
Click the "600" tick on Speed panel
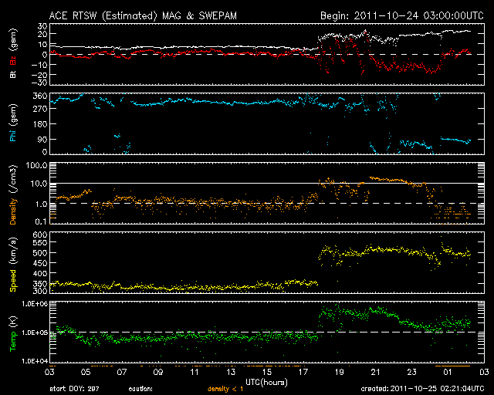click(40, 235)
